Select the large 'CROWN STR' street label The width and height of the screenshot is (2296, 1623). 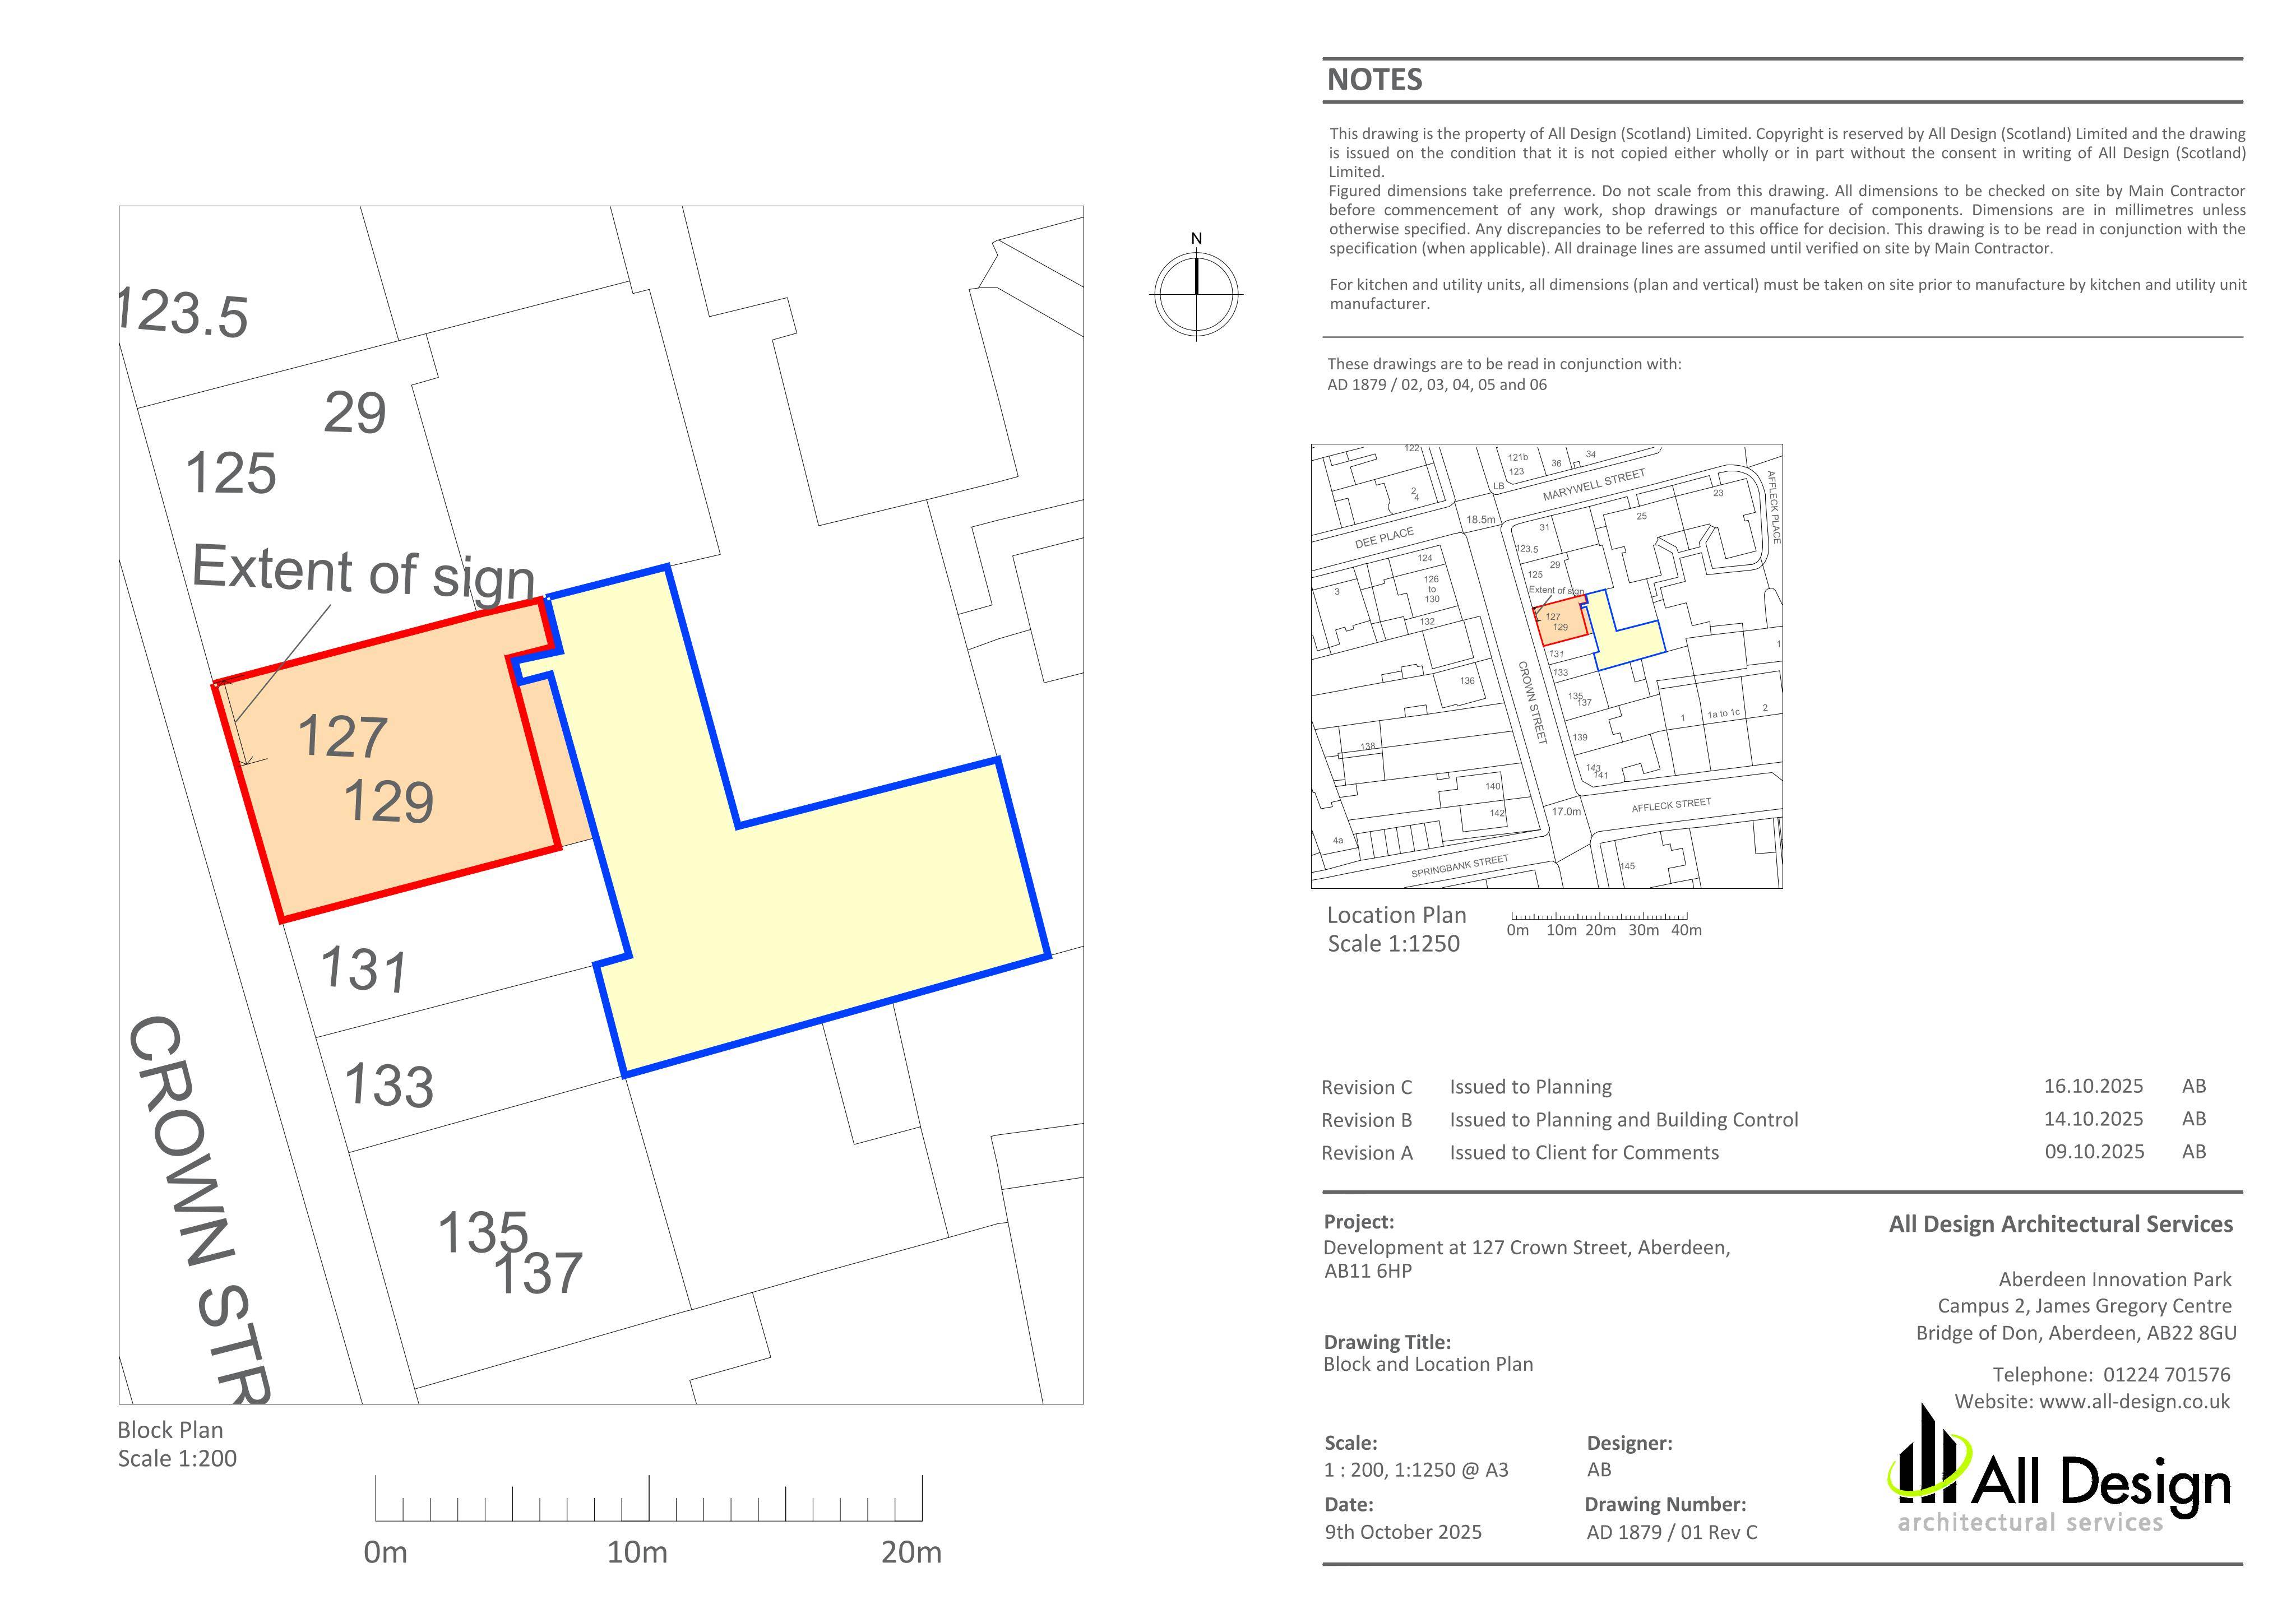(x=200, y=1210)
